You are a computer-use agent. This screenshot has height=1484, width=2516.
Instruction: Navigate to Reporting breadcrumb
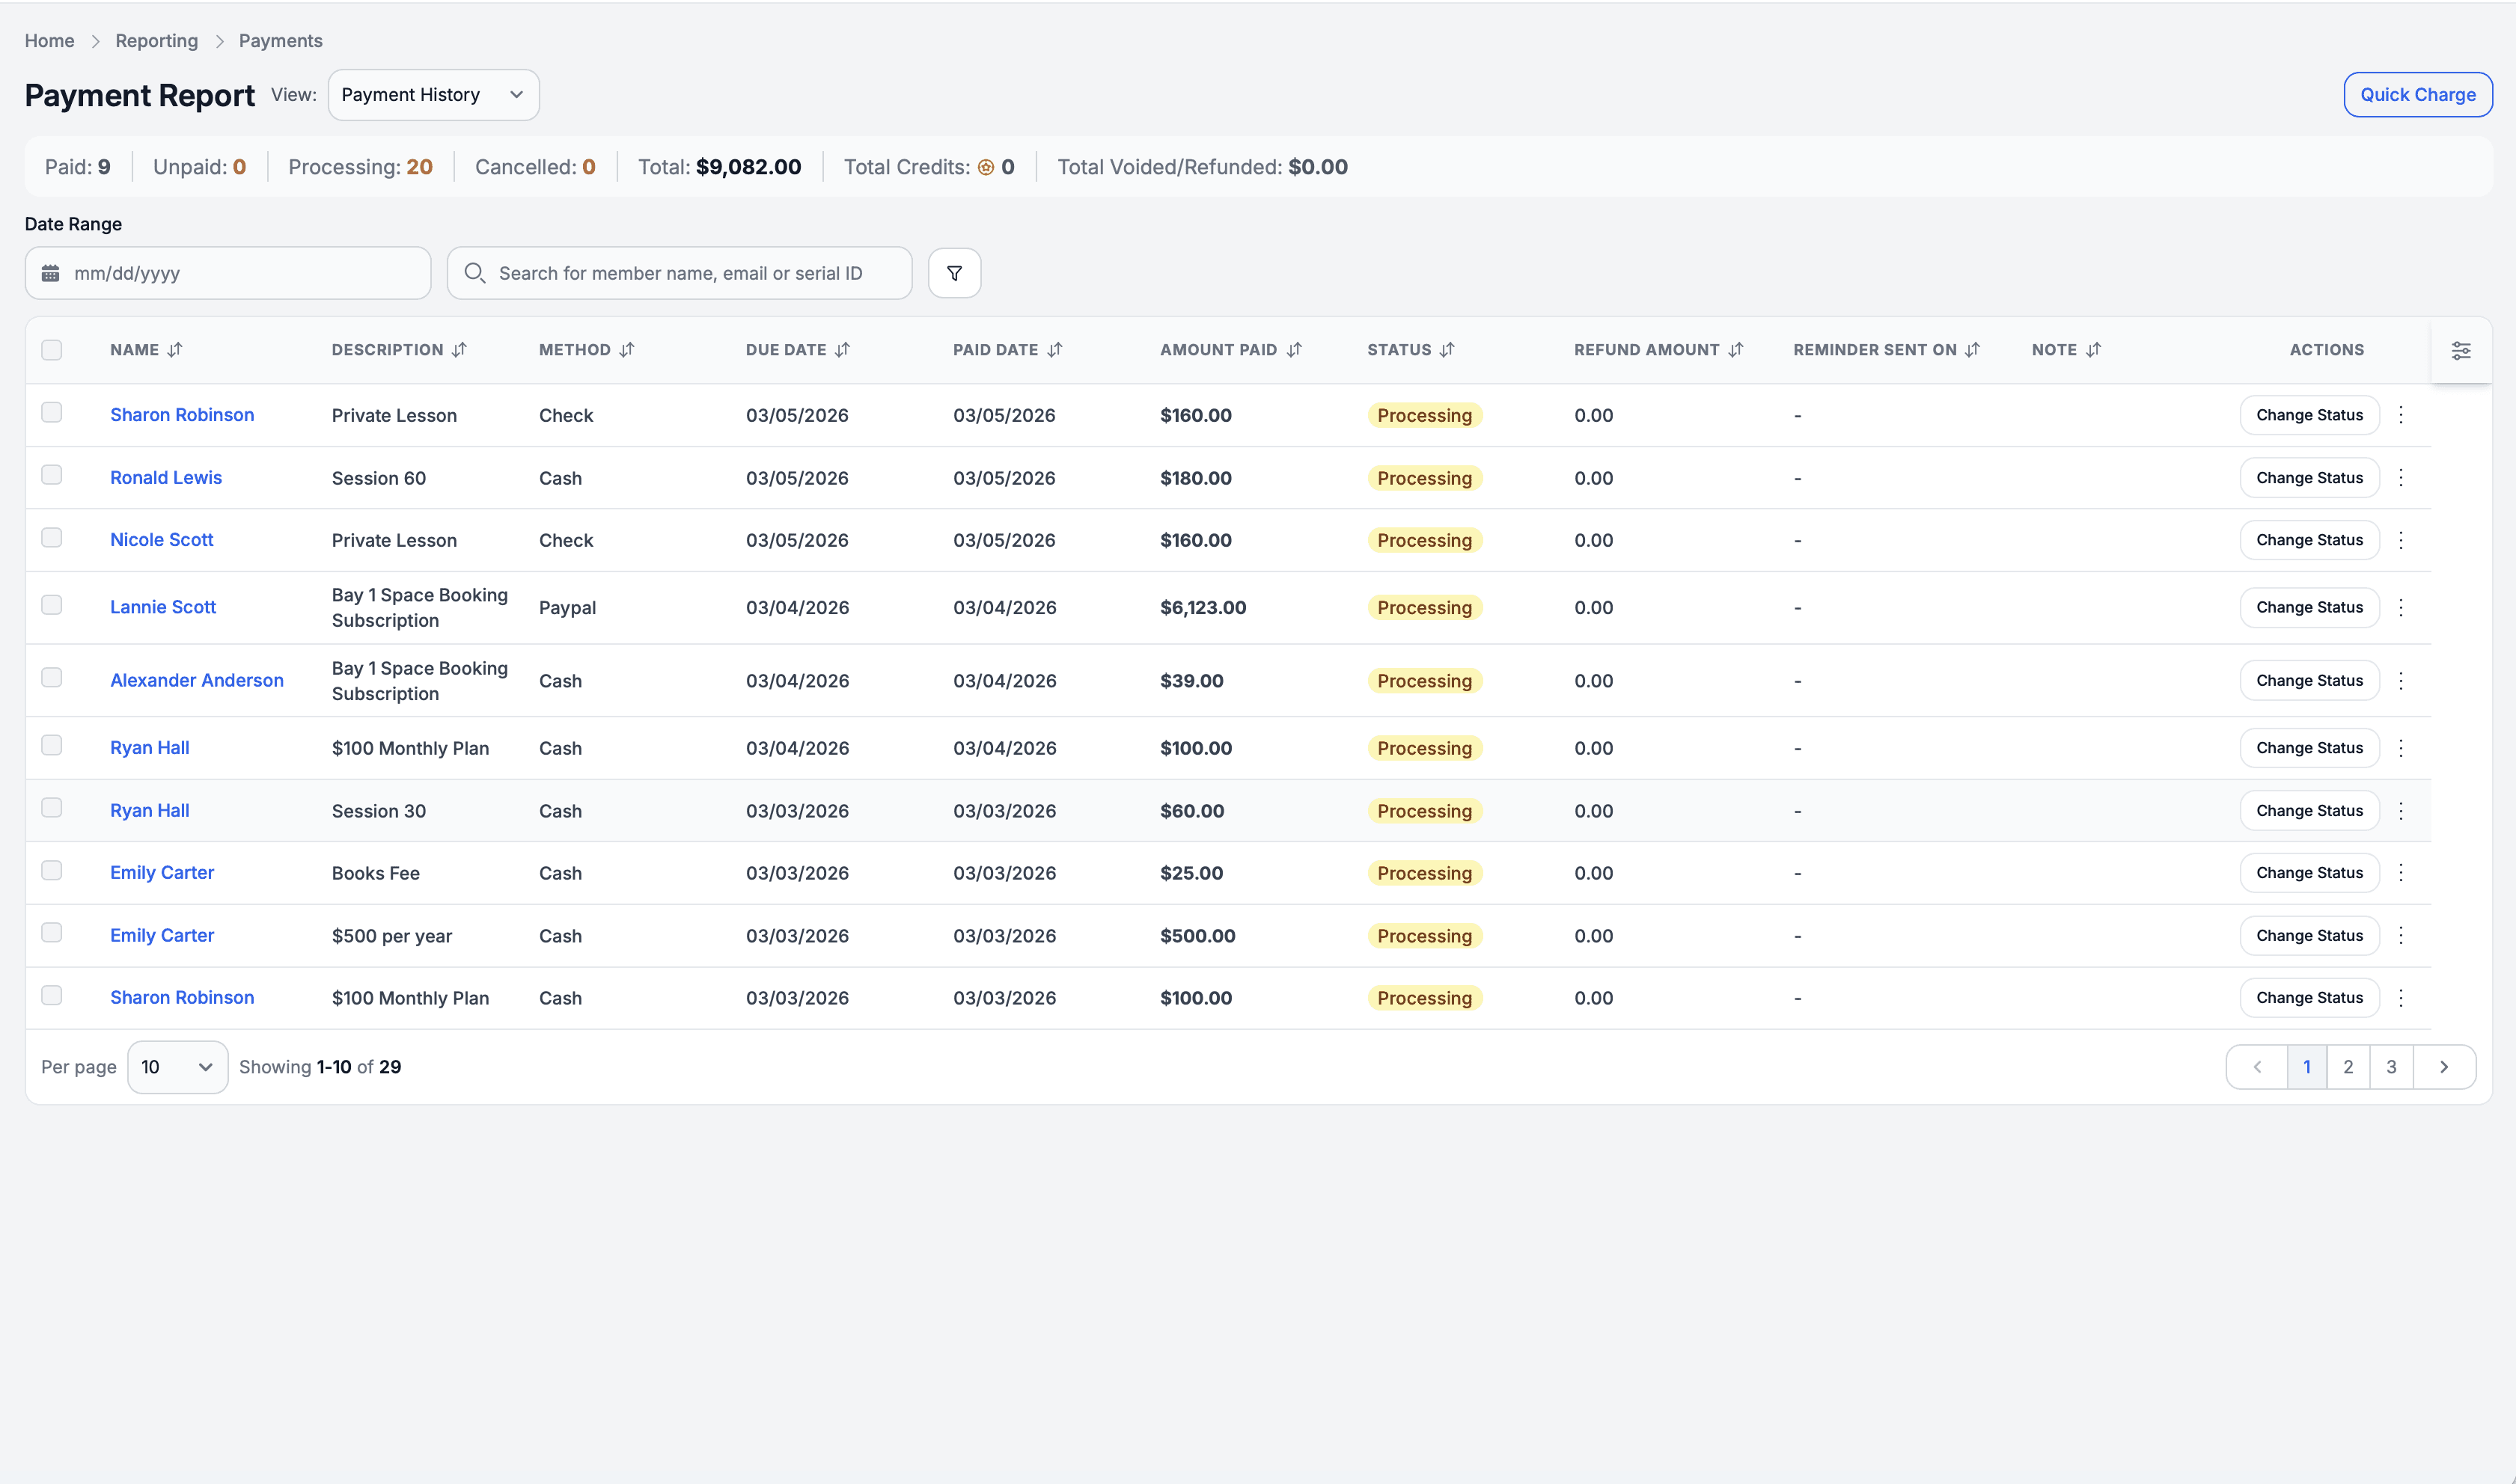pyautogui.click(x=156, y=41)
